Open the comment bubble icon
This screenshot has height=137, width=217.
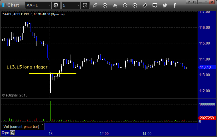(x=155, y=5)
